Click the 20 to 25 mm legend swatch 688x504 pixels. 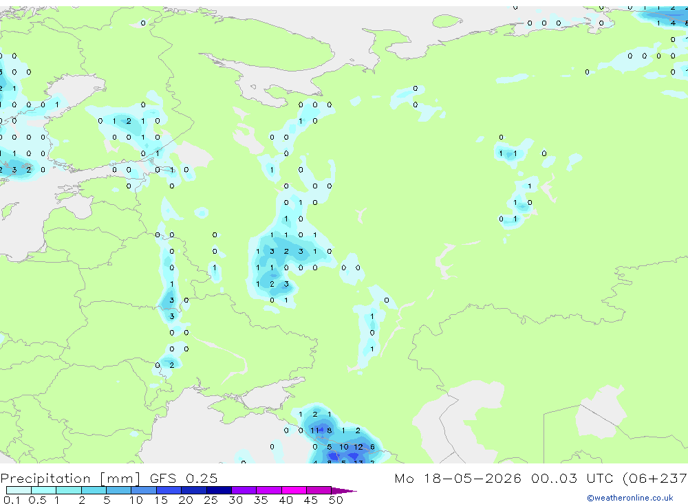coord(193,490)
